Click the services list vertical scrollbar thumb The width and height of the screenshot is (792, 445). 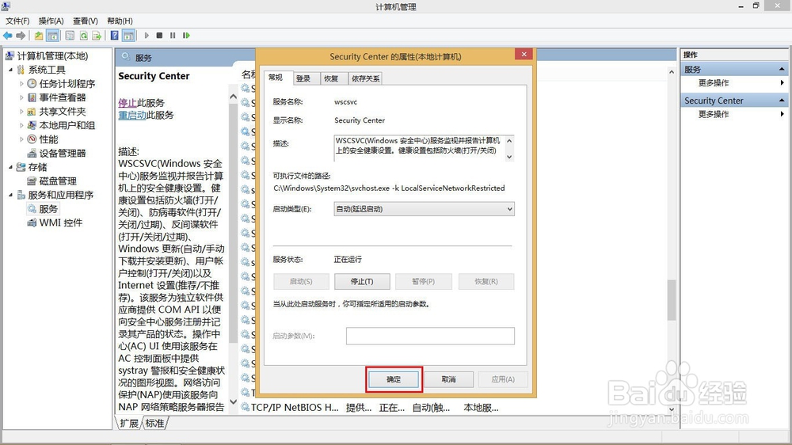672,300
